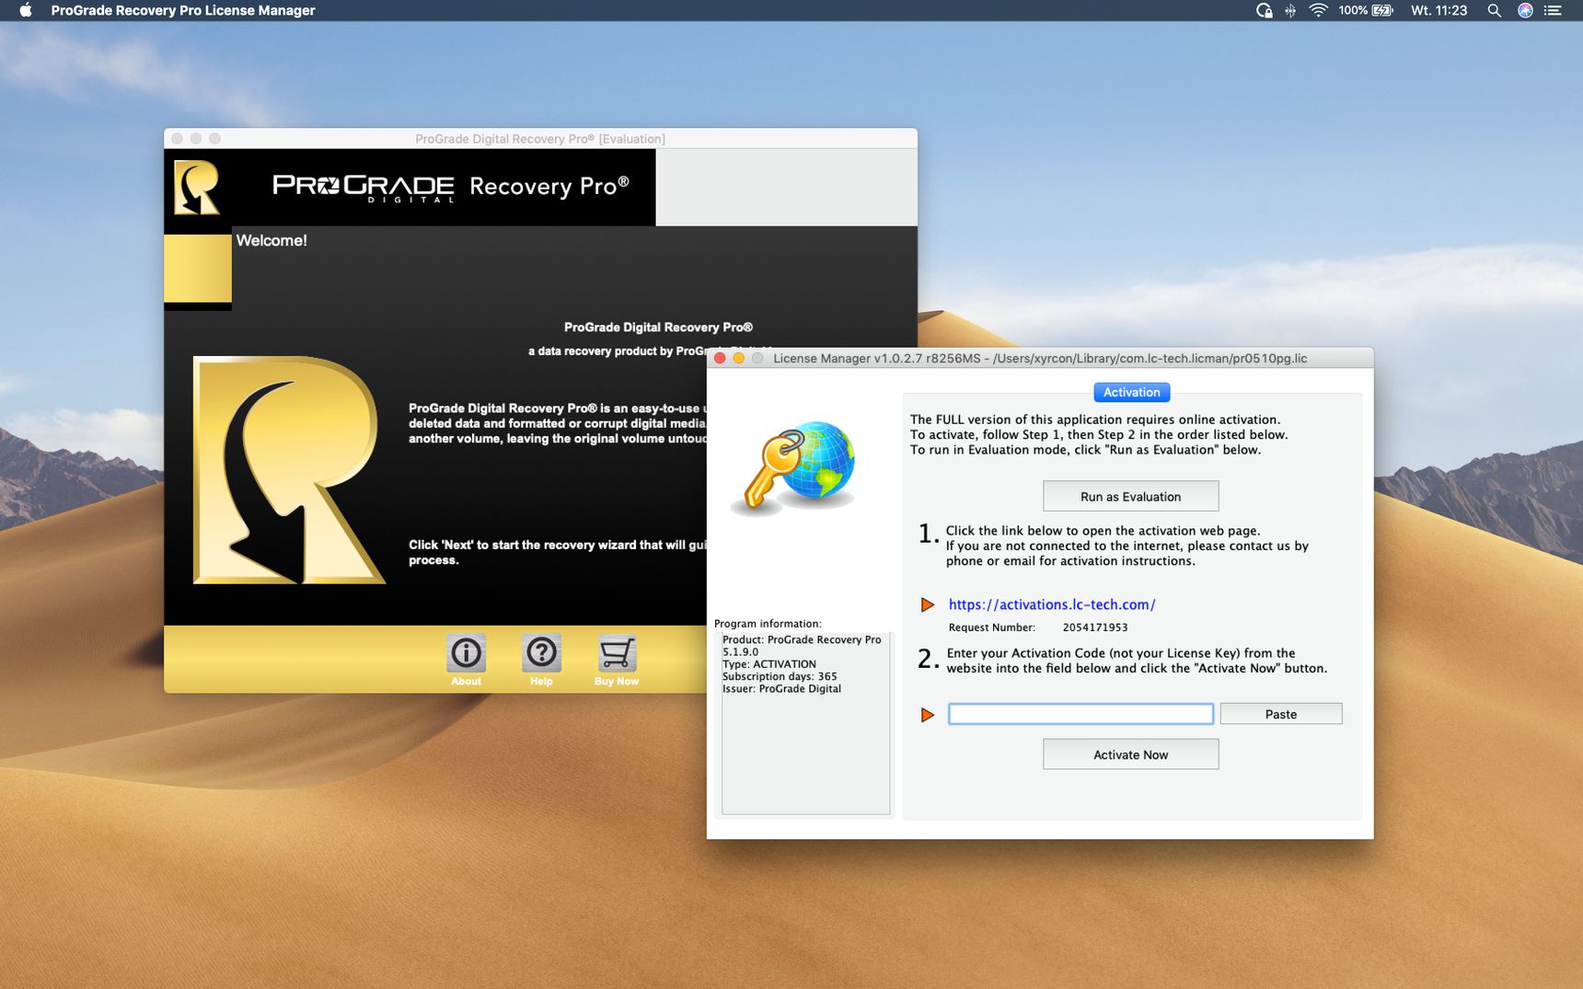Image resolution: width=1583 pixels, height=989 pixels.
Task: Click the menu bar icon left of Bluetooth
Action: pyautogui.click(x=1264, y=10)
